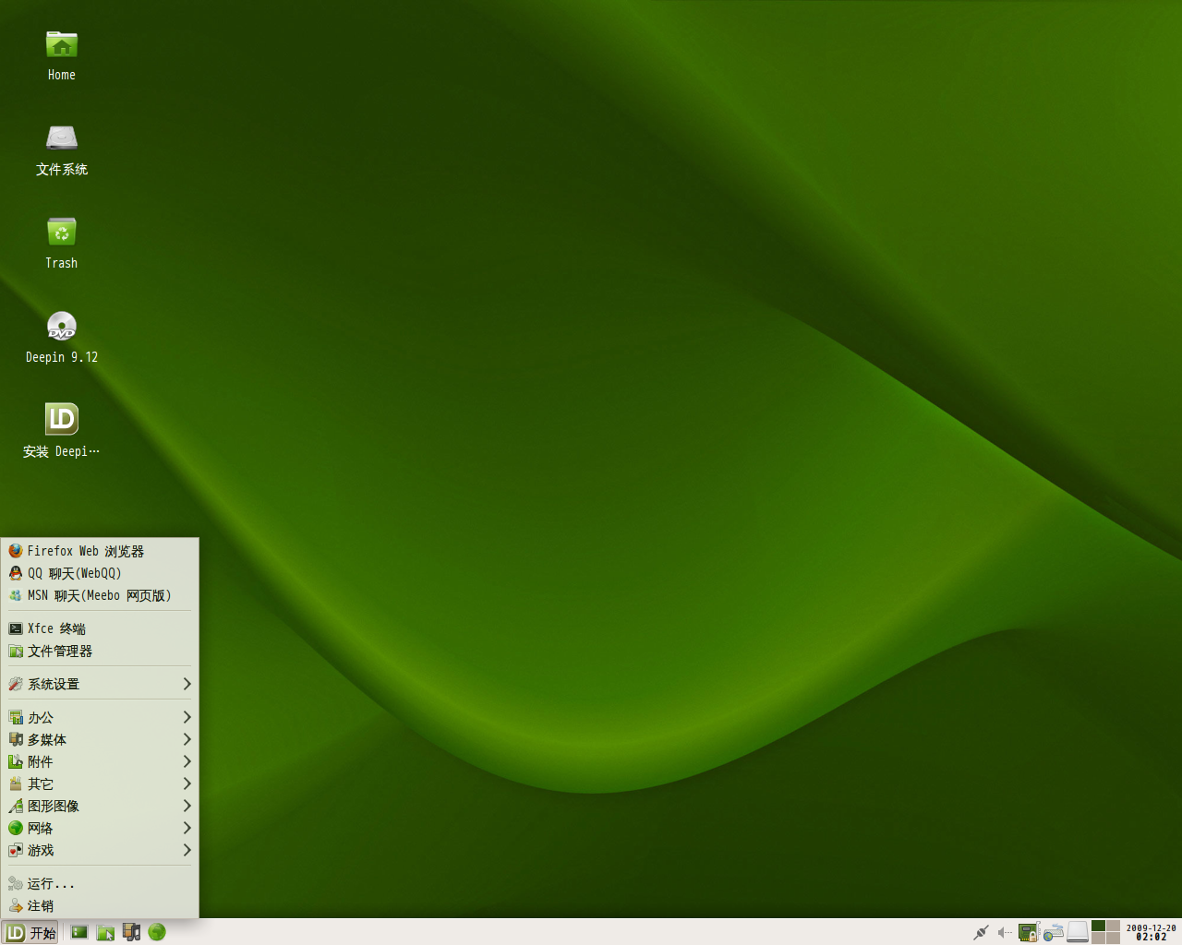Click the multimedia film-and-note panel launcher
1182x945 pixels.
tap(131, 932)
